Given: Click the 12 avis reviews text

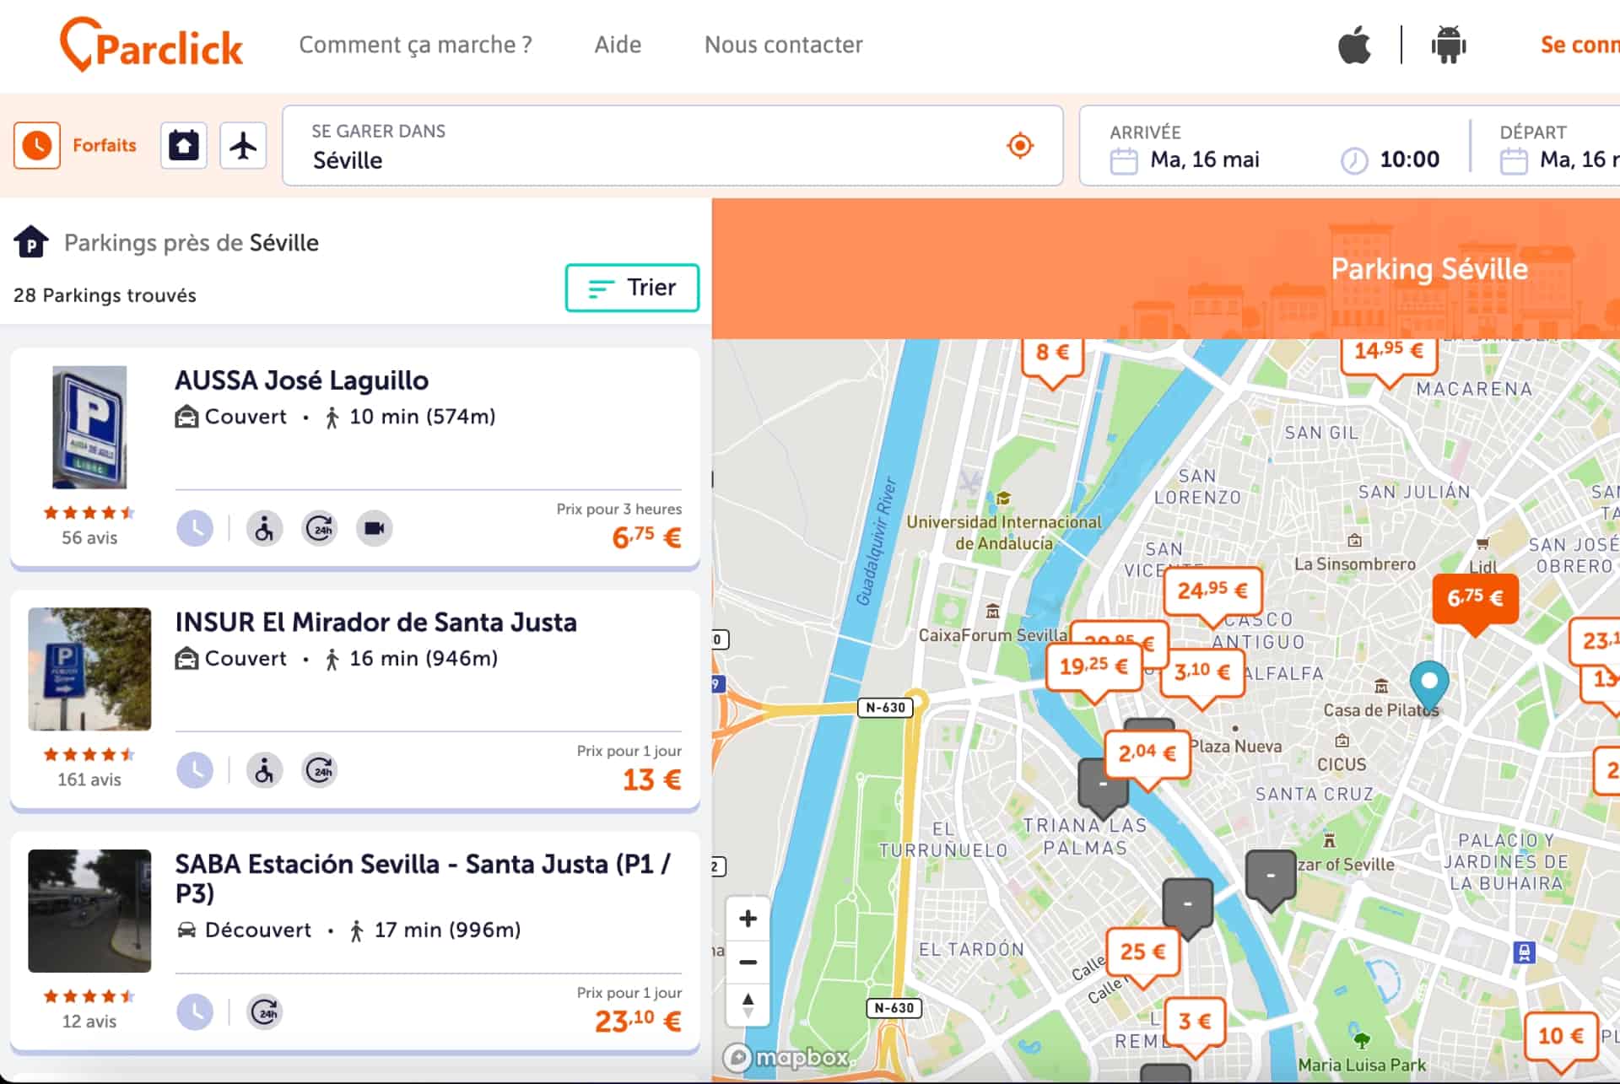Looking at the screenshot, I should [89, 1022].
